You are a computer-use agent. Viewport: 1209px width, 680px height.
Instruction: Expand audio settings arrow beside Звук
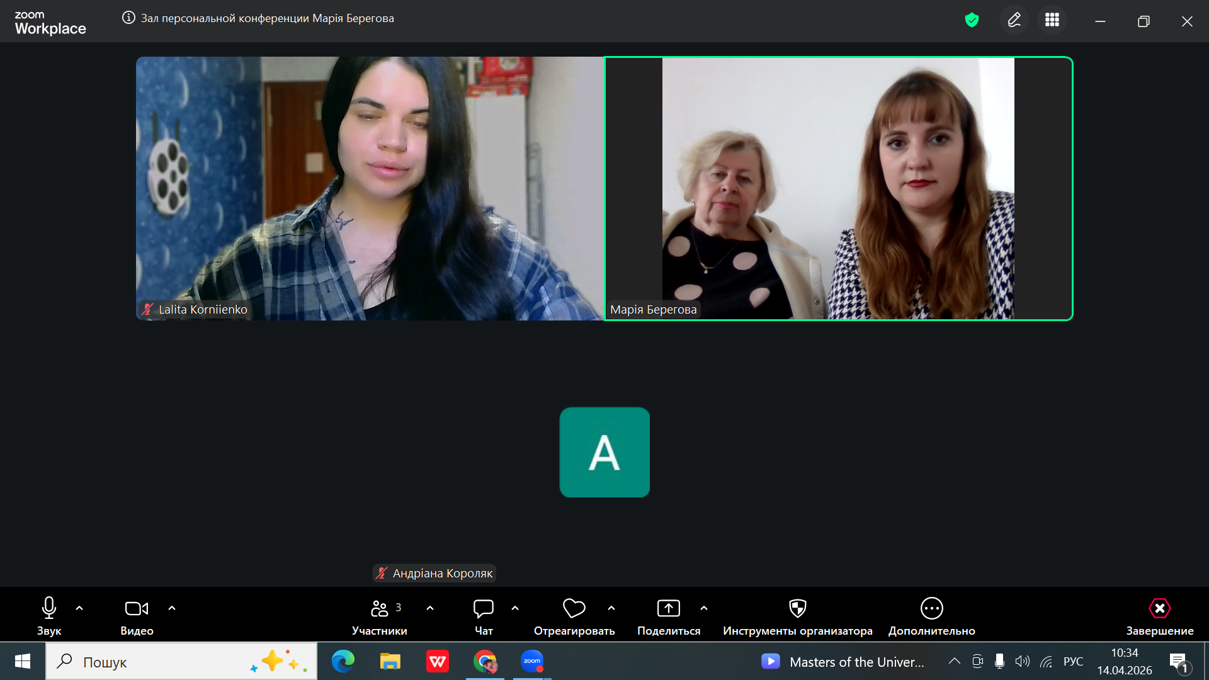coord(79,608)
